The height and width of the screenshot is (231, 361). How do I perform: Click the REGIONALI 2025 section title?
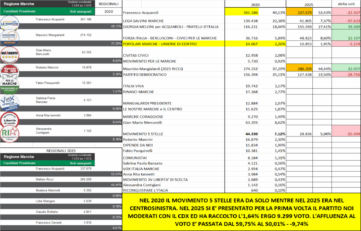(x=61, y=150)
